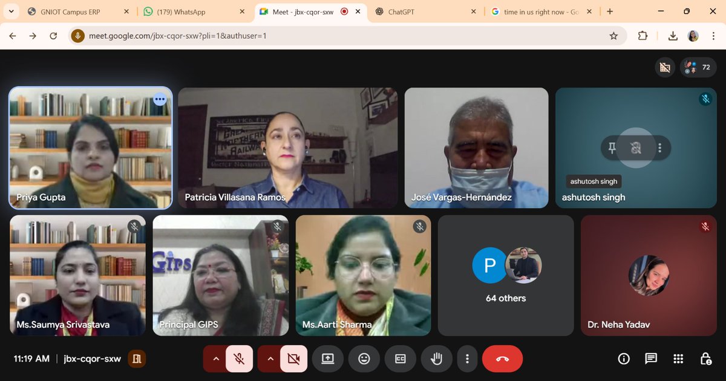This screenshot has width=726, height=381.
Task: Click muted mic icon on Ms.Aarti Sharma tile
Action: [420, 226]
